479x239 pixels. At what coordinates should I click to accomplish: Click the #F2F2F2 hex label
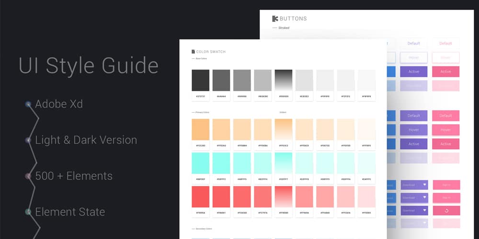(346, 97)
